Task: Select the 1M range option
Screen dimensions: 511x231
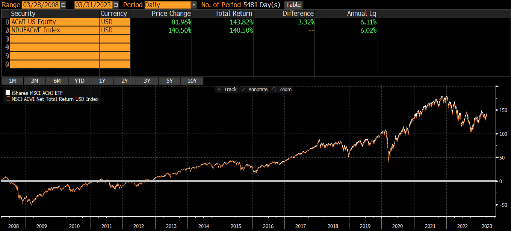Action: click(12, 81)
